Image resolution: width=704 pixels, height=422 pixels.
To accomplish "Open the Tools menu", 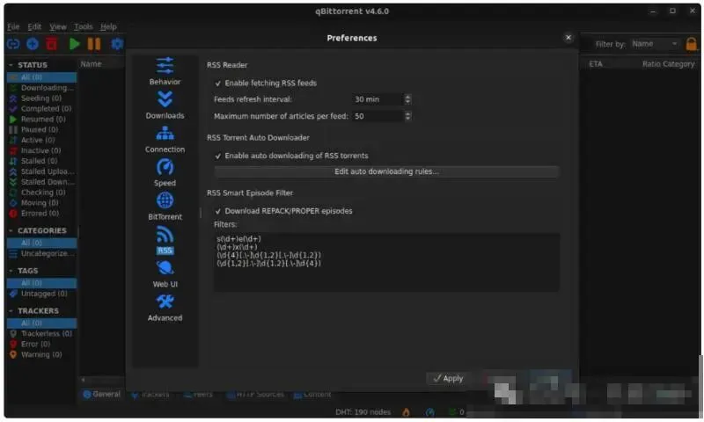I will [84, 27].
